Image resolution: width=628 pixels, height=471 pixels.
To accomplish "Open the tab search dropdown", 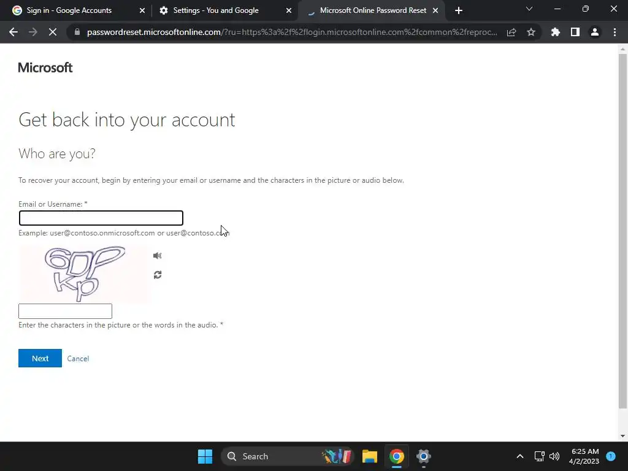I will pyautogui.click(x=529, y=9).
